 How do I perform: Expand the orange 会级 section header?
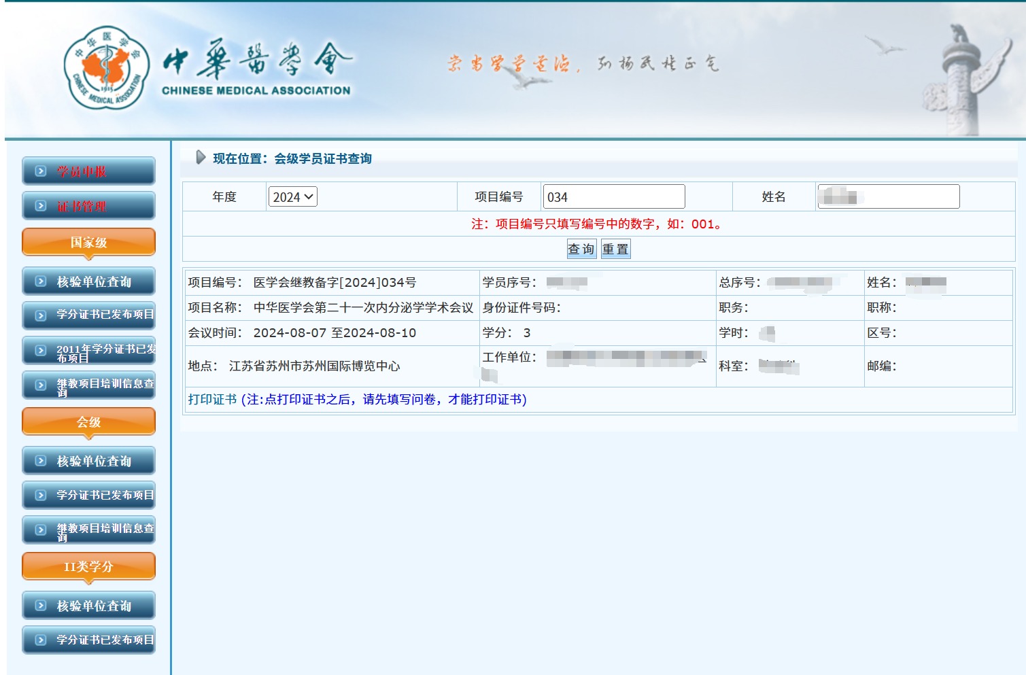[x=88, y=422]
